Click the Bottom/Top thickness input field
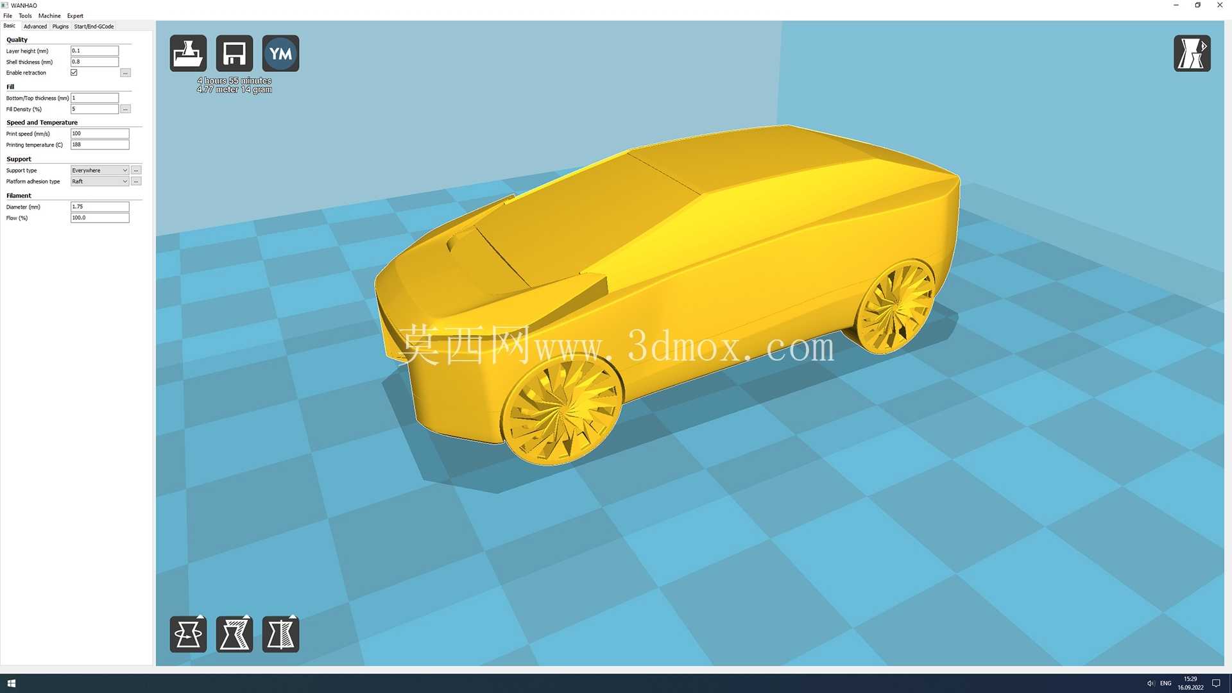 coord(94,98)
